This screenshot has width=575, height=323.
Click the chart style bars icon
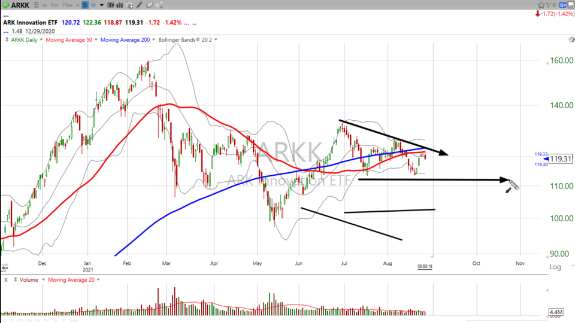click(x=119, y=5)
